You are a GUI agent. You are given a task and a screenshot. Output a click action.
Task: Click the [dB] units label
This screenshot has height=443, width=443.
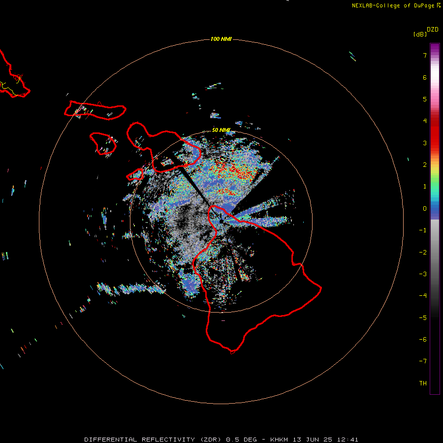[x=420, y=34]
